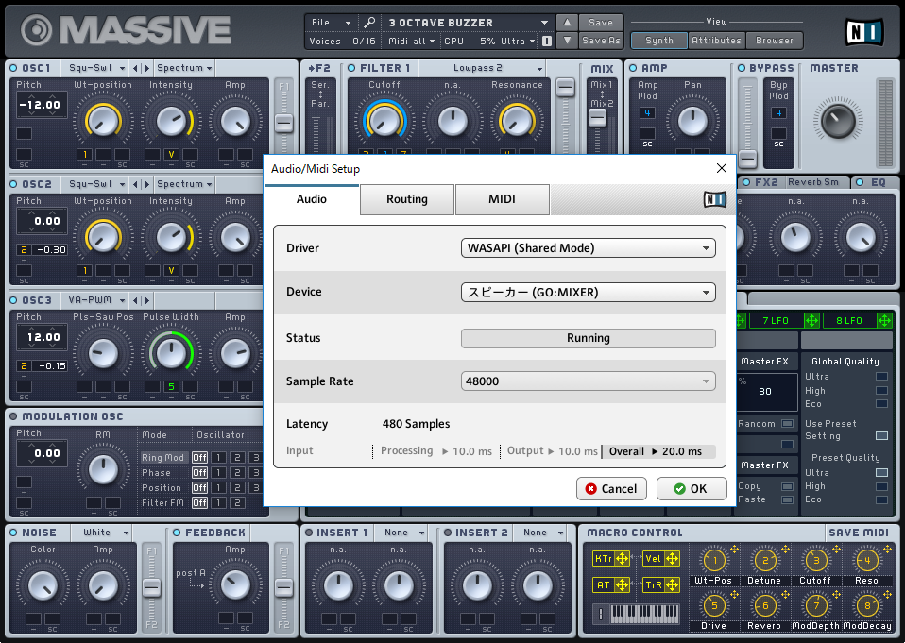
Task: Open the Sample Rate dropdown showing 48000
Action: [589, 381]
